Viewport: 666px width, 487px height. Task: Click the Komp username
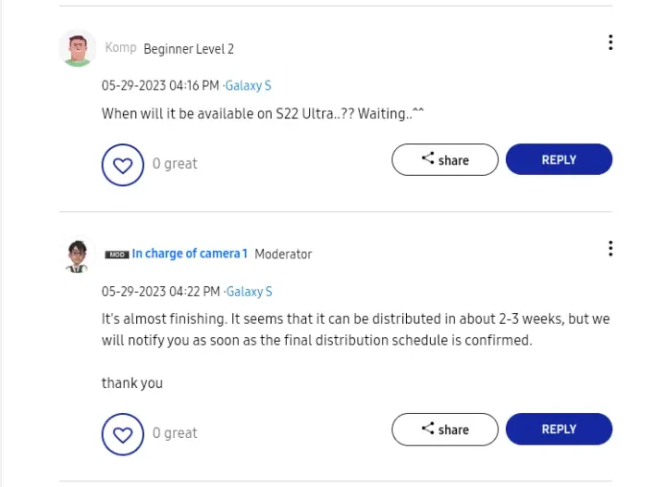pos(120,48)
